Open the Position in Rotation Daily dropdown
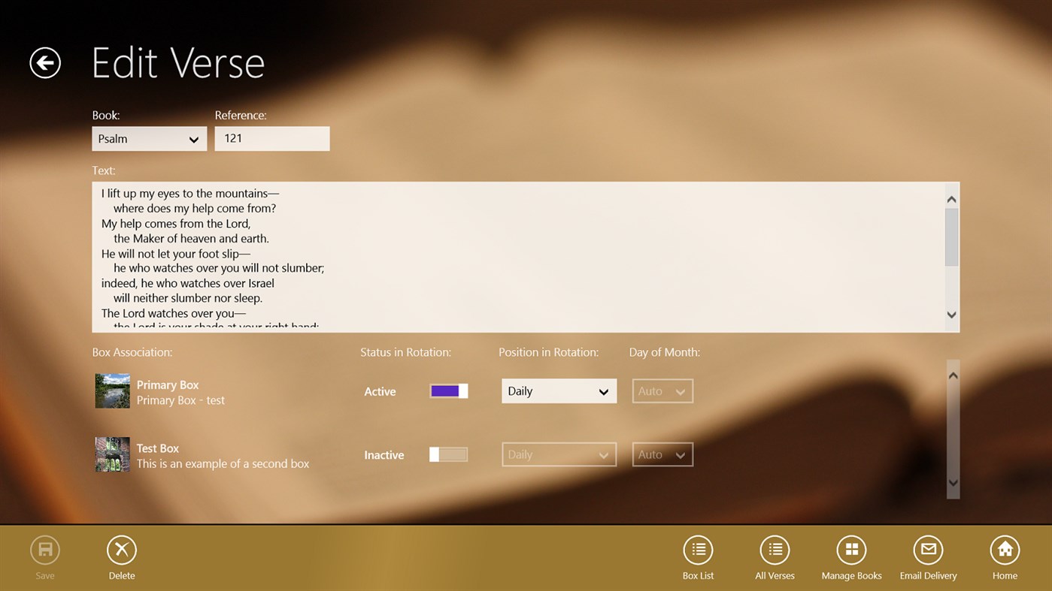Viewport: 1052px width, 591px height. coord(558,390)
